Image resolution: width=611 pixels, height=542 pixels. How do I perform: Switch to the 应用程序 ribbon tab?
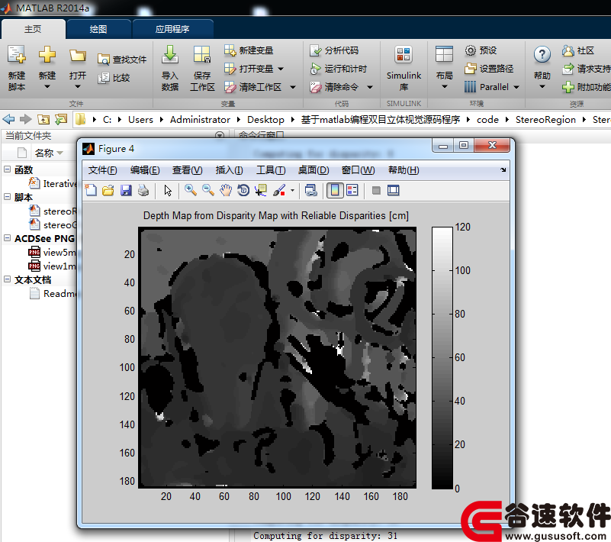[x=172, y=29]
